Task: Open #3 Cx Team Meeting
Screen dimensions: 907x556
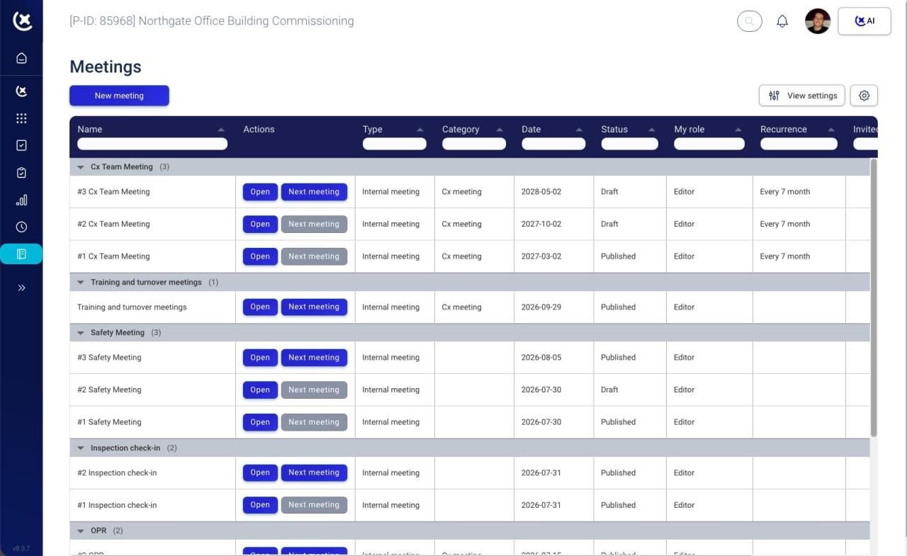Action: click(x=260, y=192)
